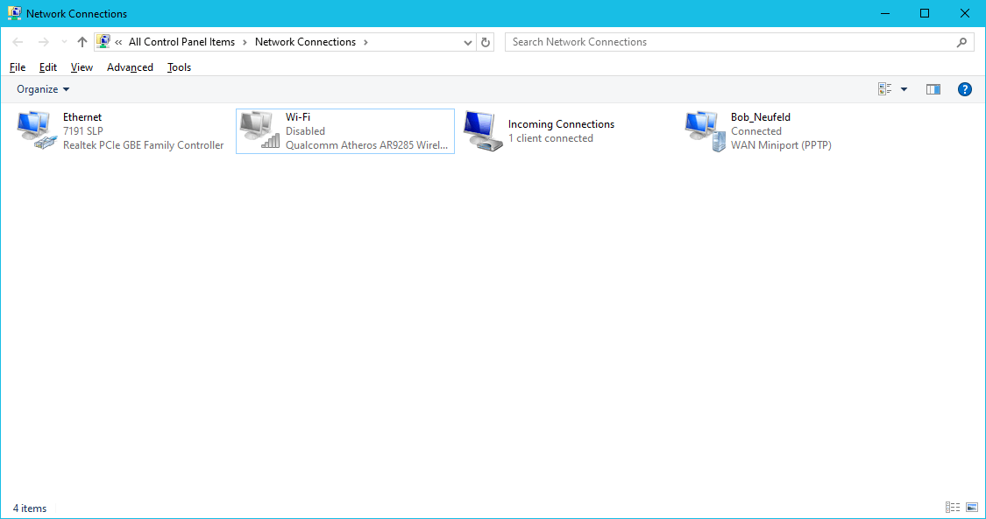Expand the address bar history dropdown
986x519 pixels.
tap(467, 41)
